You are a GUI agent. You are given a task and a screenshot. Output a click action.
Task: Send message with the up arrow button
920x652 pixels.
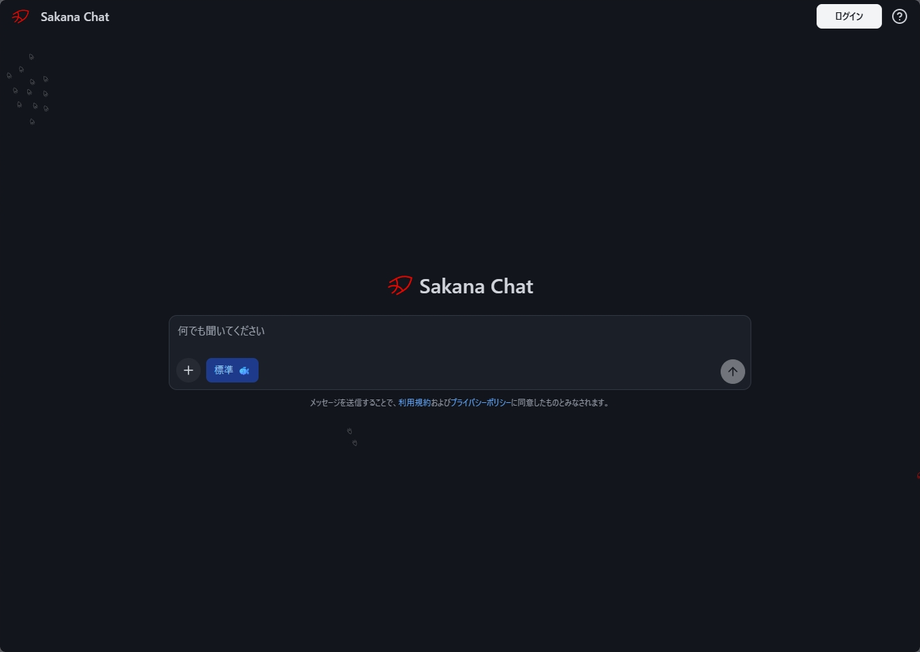[733, 372]
